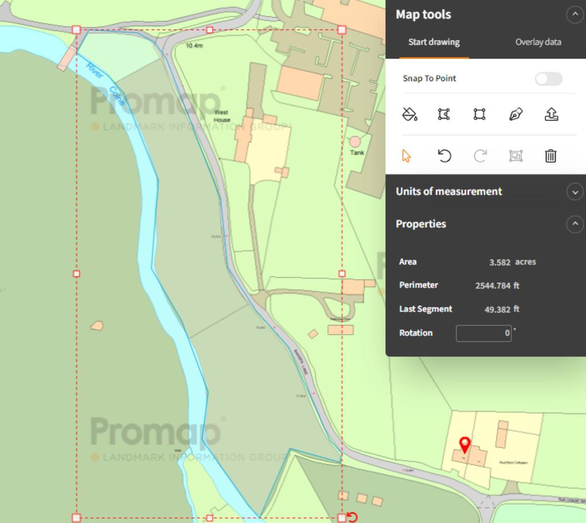Redo the drawing action
Image resolution: width=586 pixels, height=523 pixels.
[x=480, y=156]
